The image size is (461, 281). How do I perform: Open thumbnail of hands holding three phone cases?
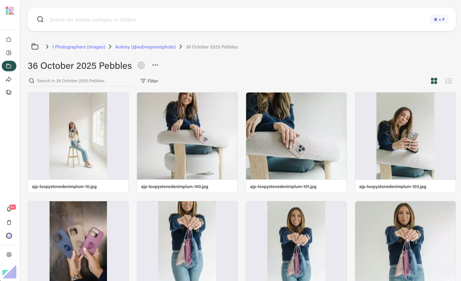tap(78, 241)
